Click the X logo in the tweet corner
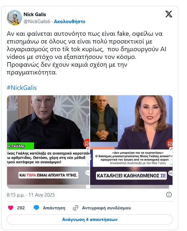The width and height of the screenshot is (187, 231). (x=169, y=14)
